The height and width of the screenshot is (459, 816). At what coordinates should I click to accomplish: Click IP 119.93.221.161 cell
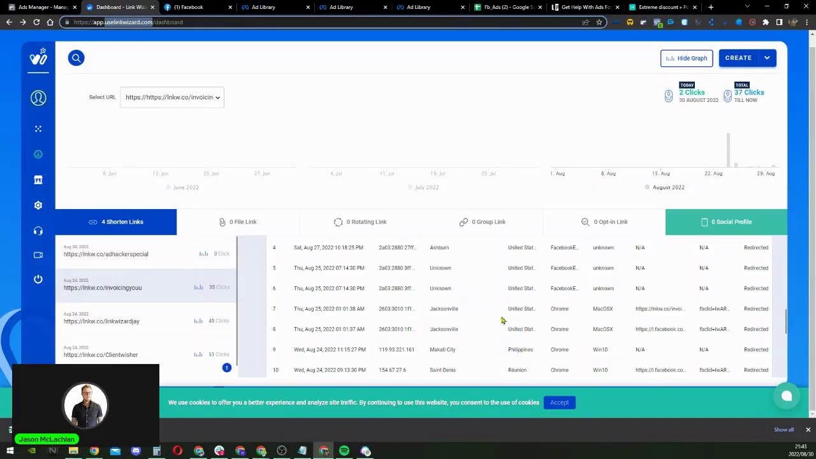(x=397, y=349)
